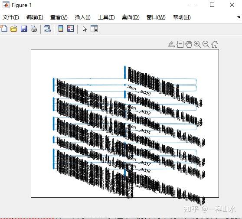242x219 pixels.
Task: Open the Property Inspector icon
Action: pos(94,29)
